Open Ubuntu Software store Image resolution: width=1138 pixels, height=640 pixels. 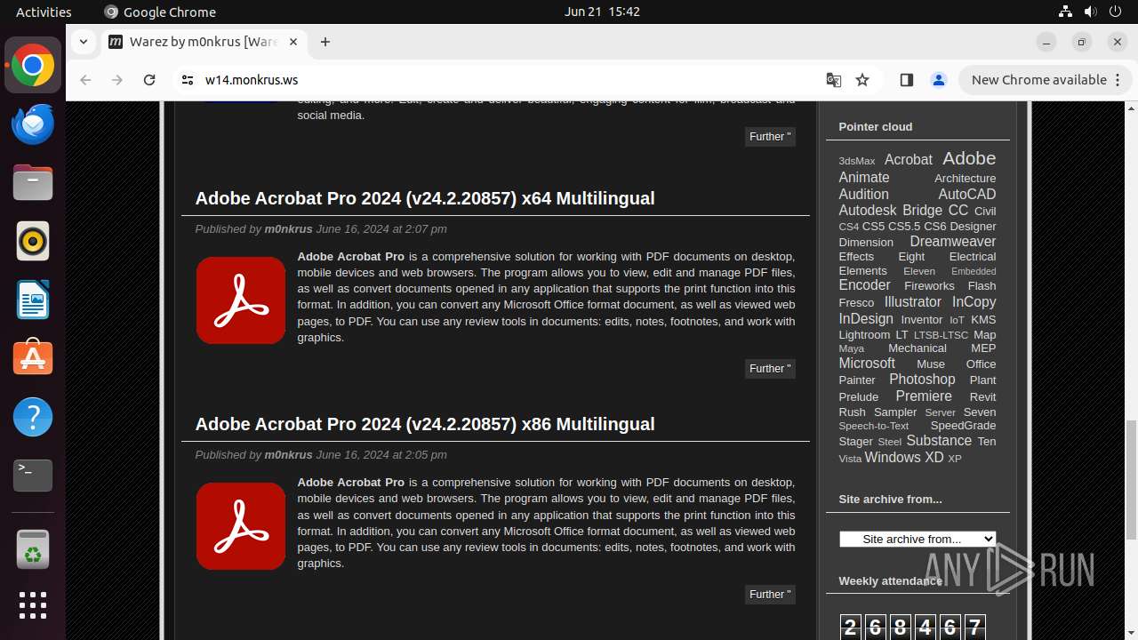33,358
